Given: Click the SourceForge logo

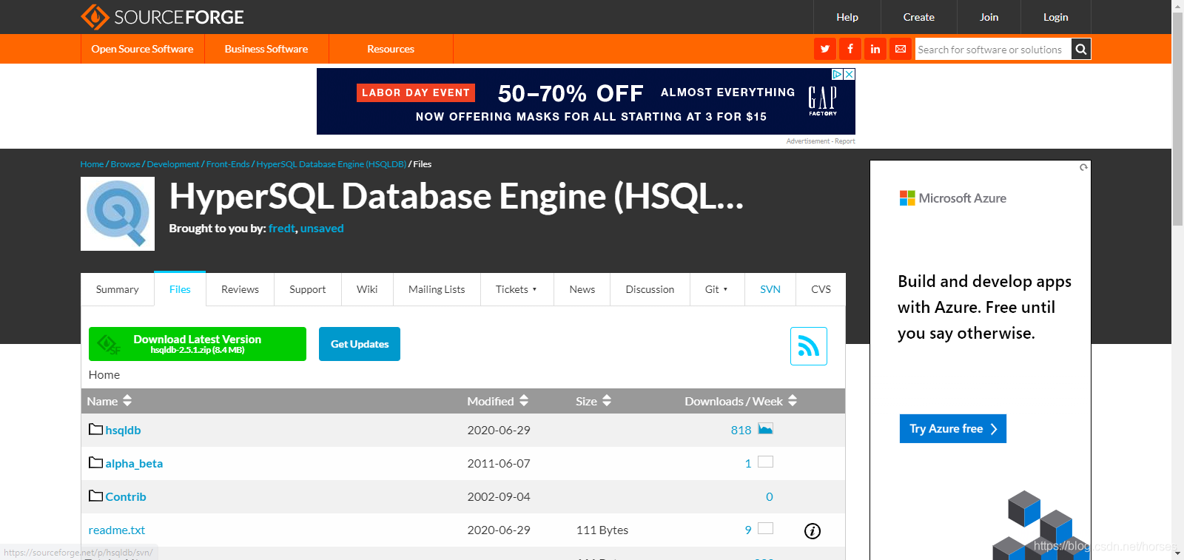Looking at the screenshot, I should (x=162, y=16).
